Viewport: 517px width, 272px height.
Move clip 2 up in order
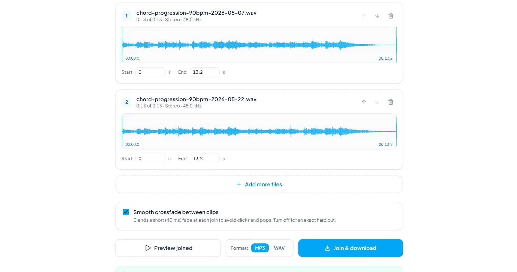pos(364,102)
